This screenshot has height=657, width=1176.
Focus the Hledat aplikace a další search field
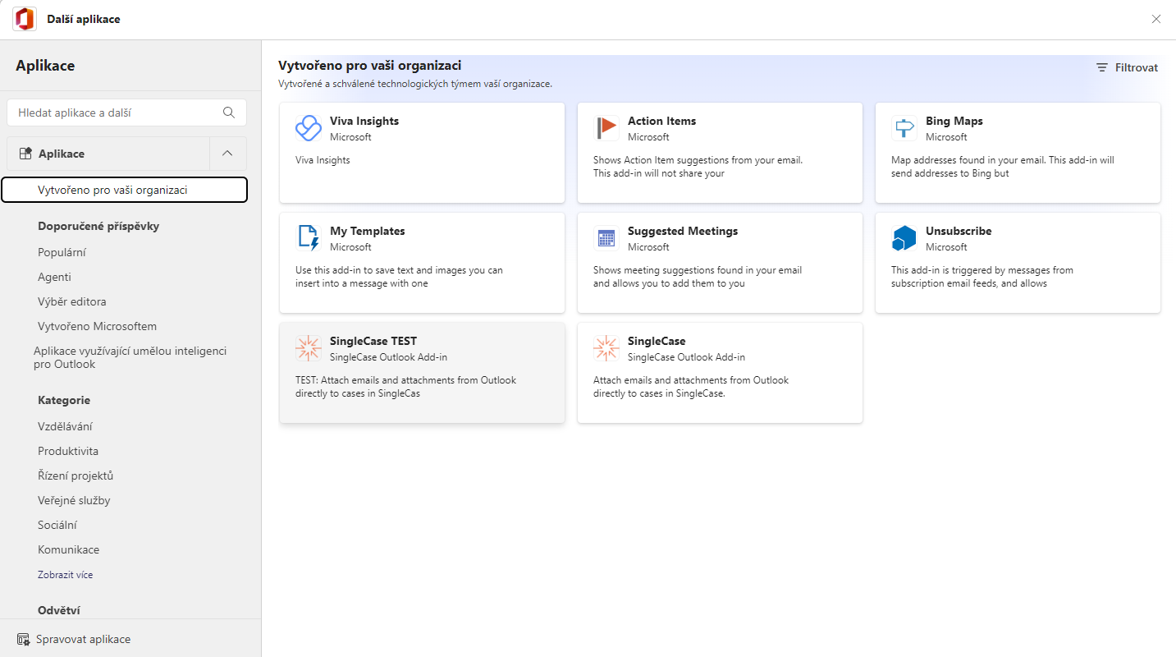(126, 113)
